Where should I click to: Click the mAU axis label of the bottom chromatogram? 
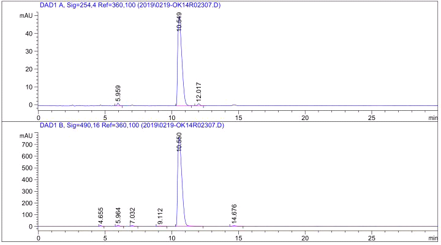coord(26,136)
